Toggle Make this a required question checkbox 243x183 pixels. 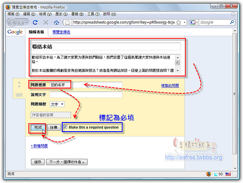point(65,127)
